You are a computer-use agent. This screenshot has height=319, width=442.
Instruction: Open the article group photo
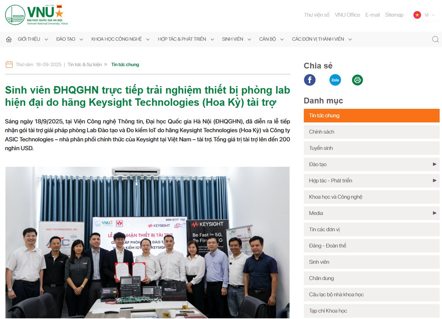click(147, 242)
